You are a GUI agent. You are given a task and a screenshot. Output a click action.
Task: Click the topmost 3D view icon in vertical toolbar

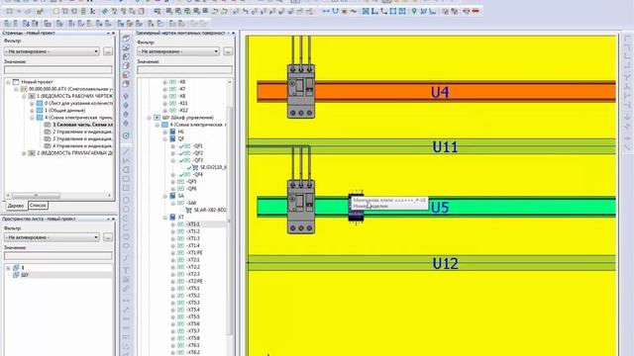[126, 39]
